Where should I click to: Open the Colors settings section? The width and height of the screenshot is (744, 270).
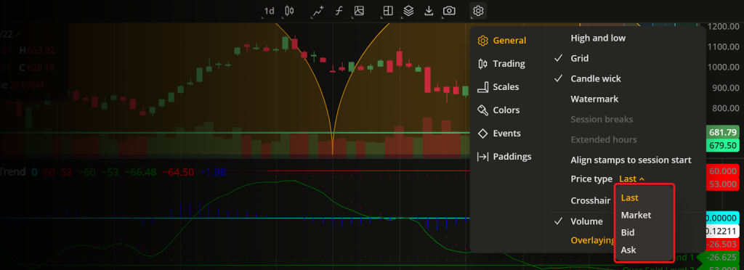point(498,110)
